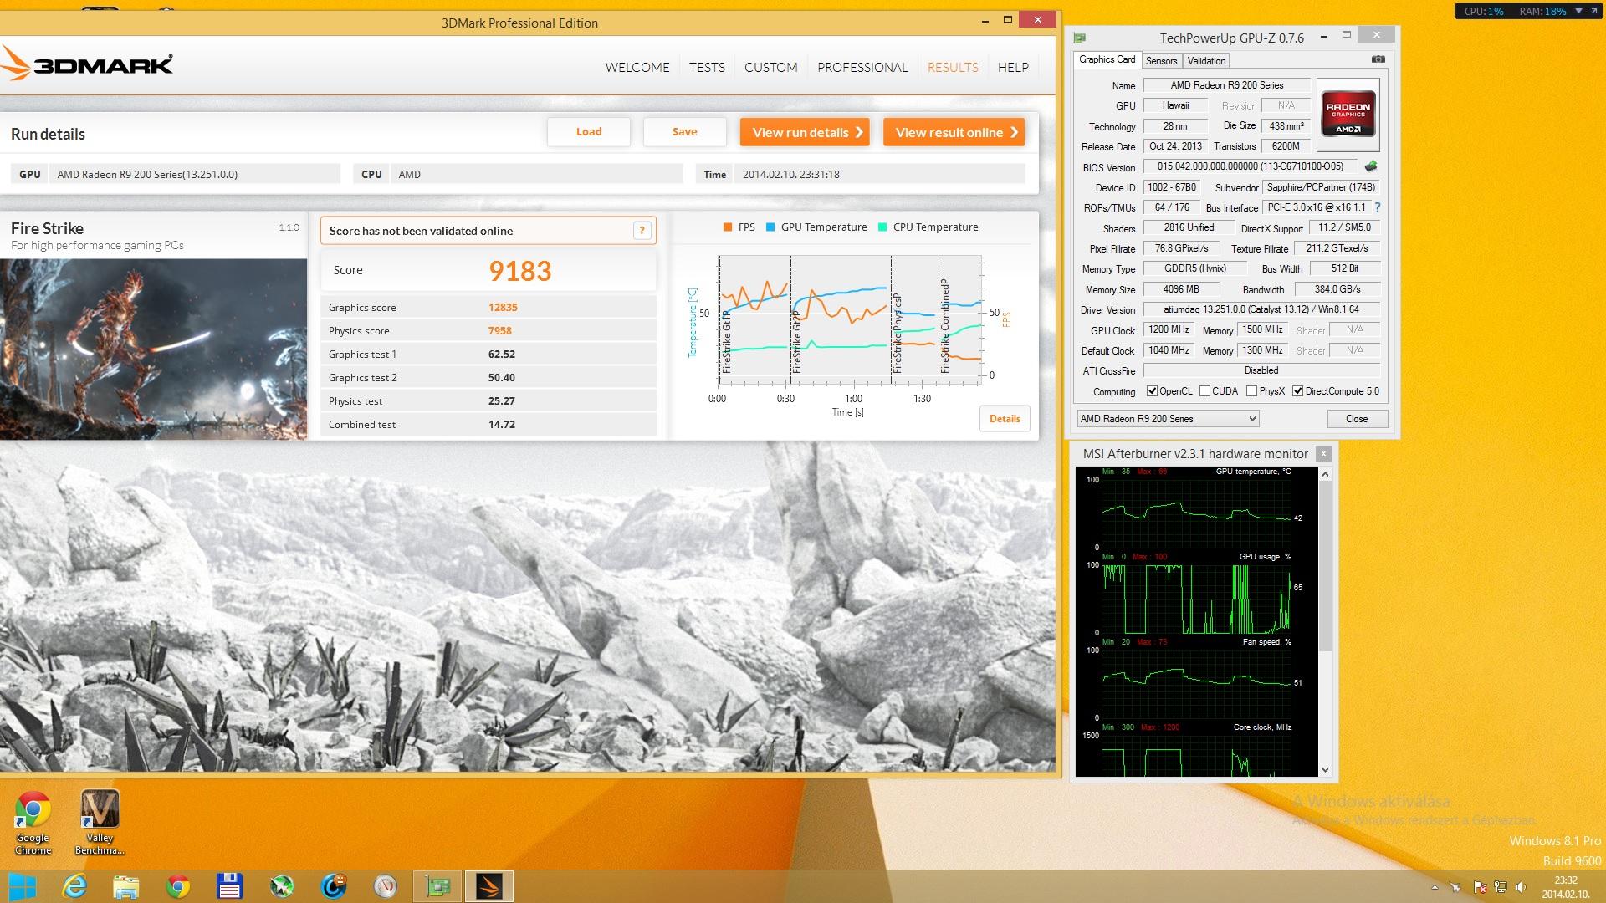1606x903 pixels.
Task: Click the Save button in Run details
Action: (x=684, y=132)
